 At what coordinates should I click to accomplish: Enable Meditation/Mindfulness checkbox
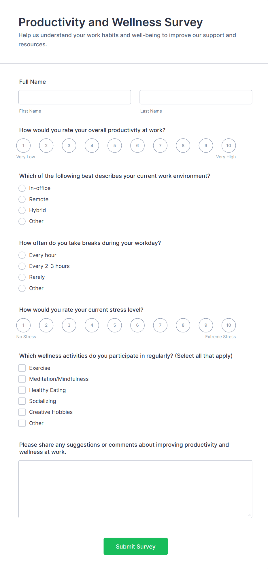pyautogui.click(x=22, y=379)
